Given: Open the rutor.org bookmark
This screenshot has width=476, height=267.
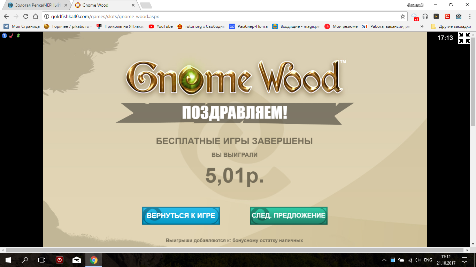Looking at the screenshot, I should pyautogui.click(x=201, y=26).
